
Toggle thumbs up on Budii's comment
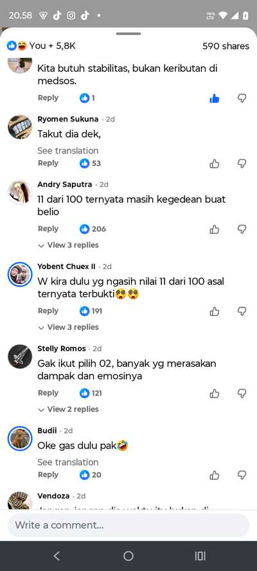pyautogui.click(x=215, y=475)
